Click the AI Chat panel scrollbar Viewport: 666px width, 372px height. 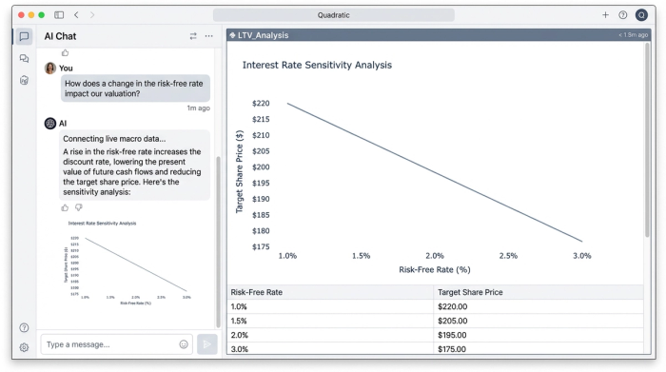218,242
